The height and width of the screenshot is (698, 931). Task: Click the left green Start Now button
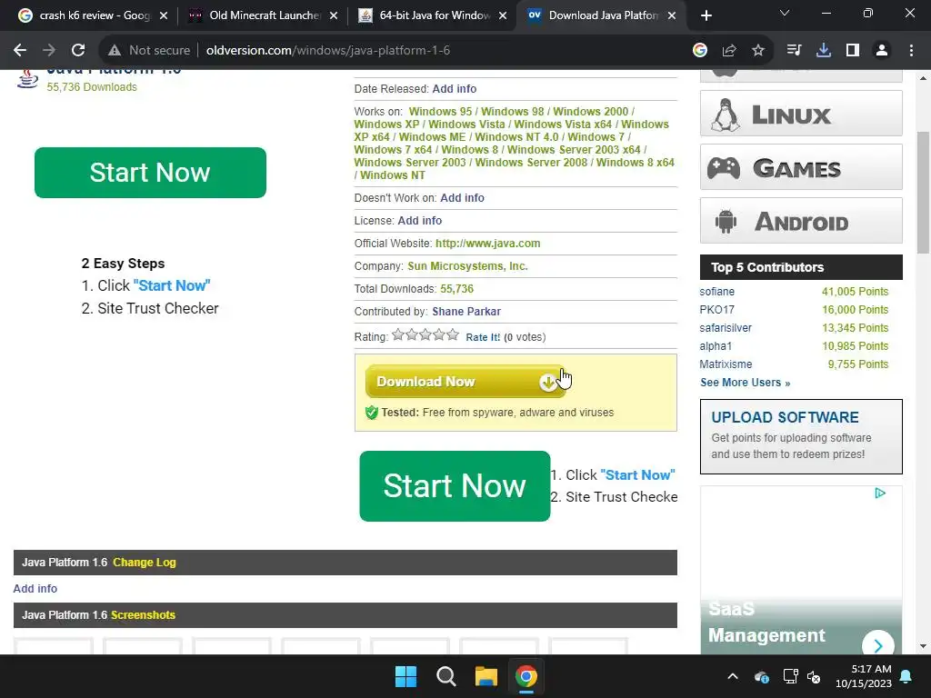tap(150, 173)
